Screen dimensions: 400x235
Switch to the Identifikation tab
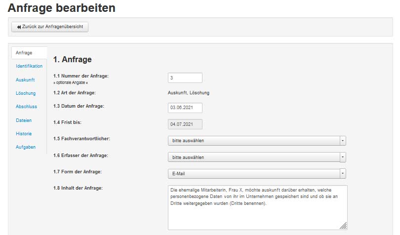[x=29, y=66]
